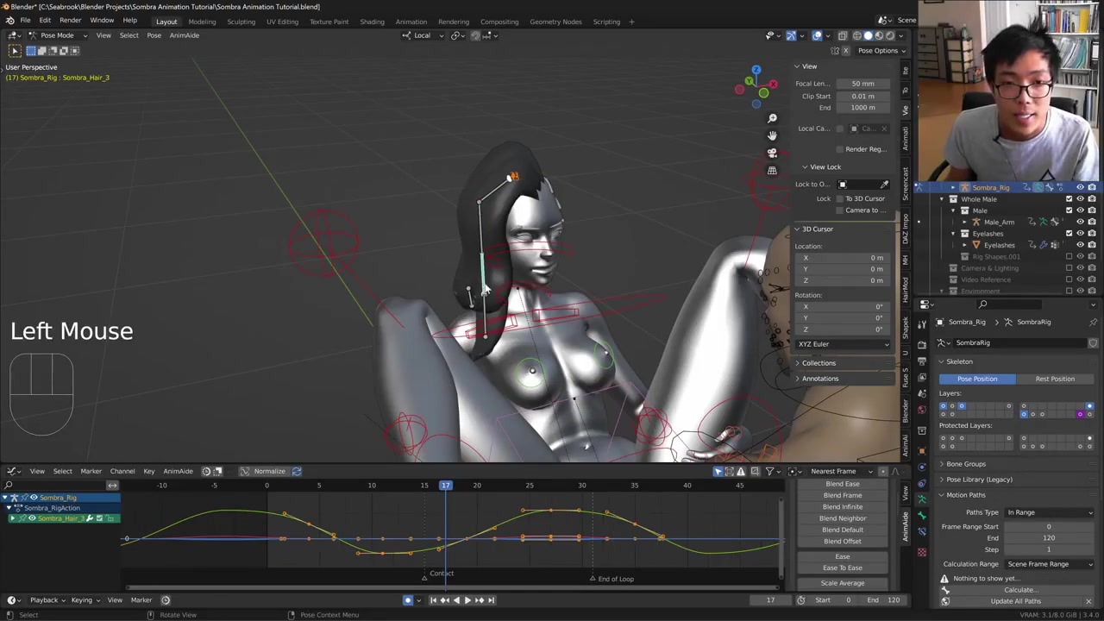Click the zoom magnifier icon in viewport
The width and height of the screenshot is (1104, 621).
tap(772, 118)
